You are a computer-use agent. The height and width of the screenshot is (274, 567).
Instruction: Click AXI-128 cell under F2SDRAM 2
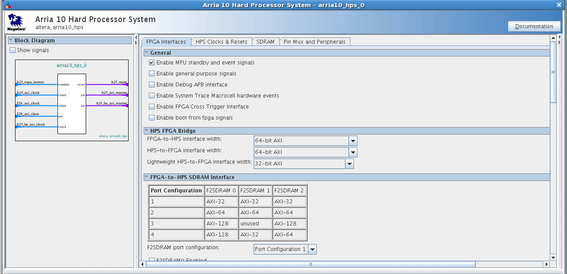click(289, 224)
